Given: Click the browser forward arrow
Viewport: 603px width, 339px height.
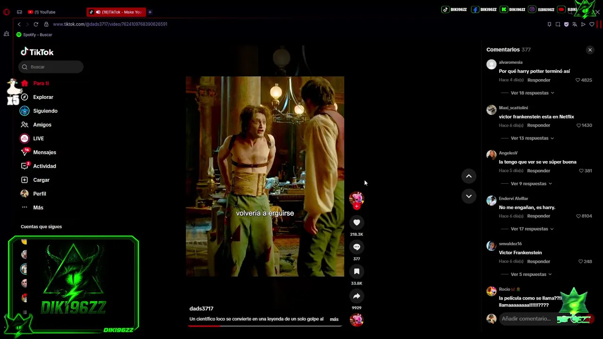Looking at the screenshot, I should (x=27, y=24).
